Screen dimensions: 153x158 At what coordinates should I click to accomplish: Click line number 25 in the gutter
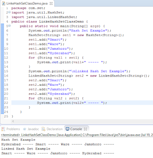6,117
